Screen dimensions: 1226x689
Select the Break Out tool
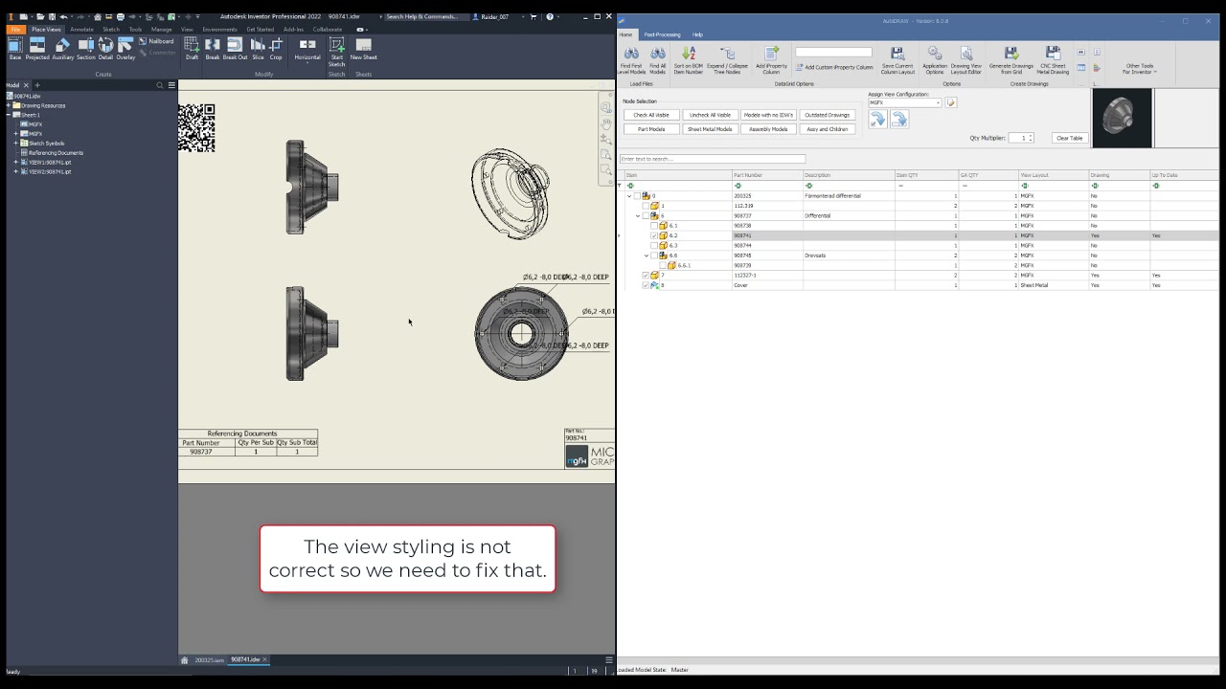235,48
